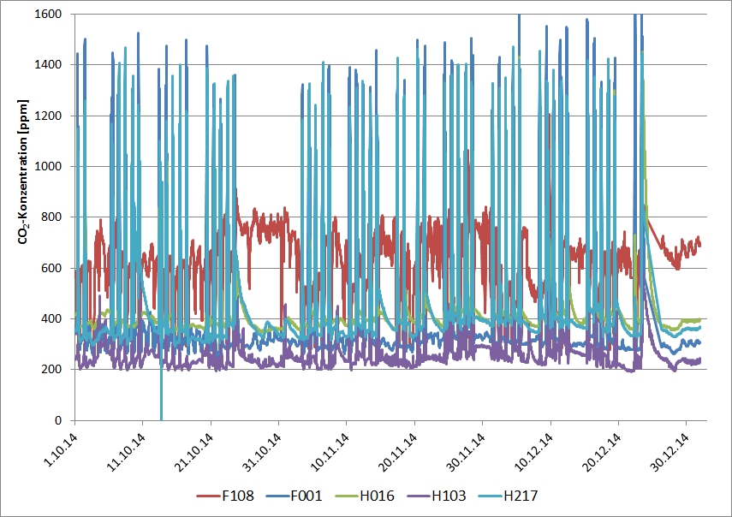Click the red F108 legend line swatch
Screen dimensions: 732x517
point(208,496)
